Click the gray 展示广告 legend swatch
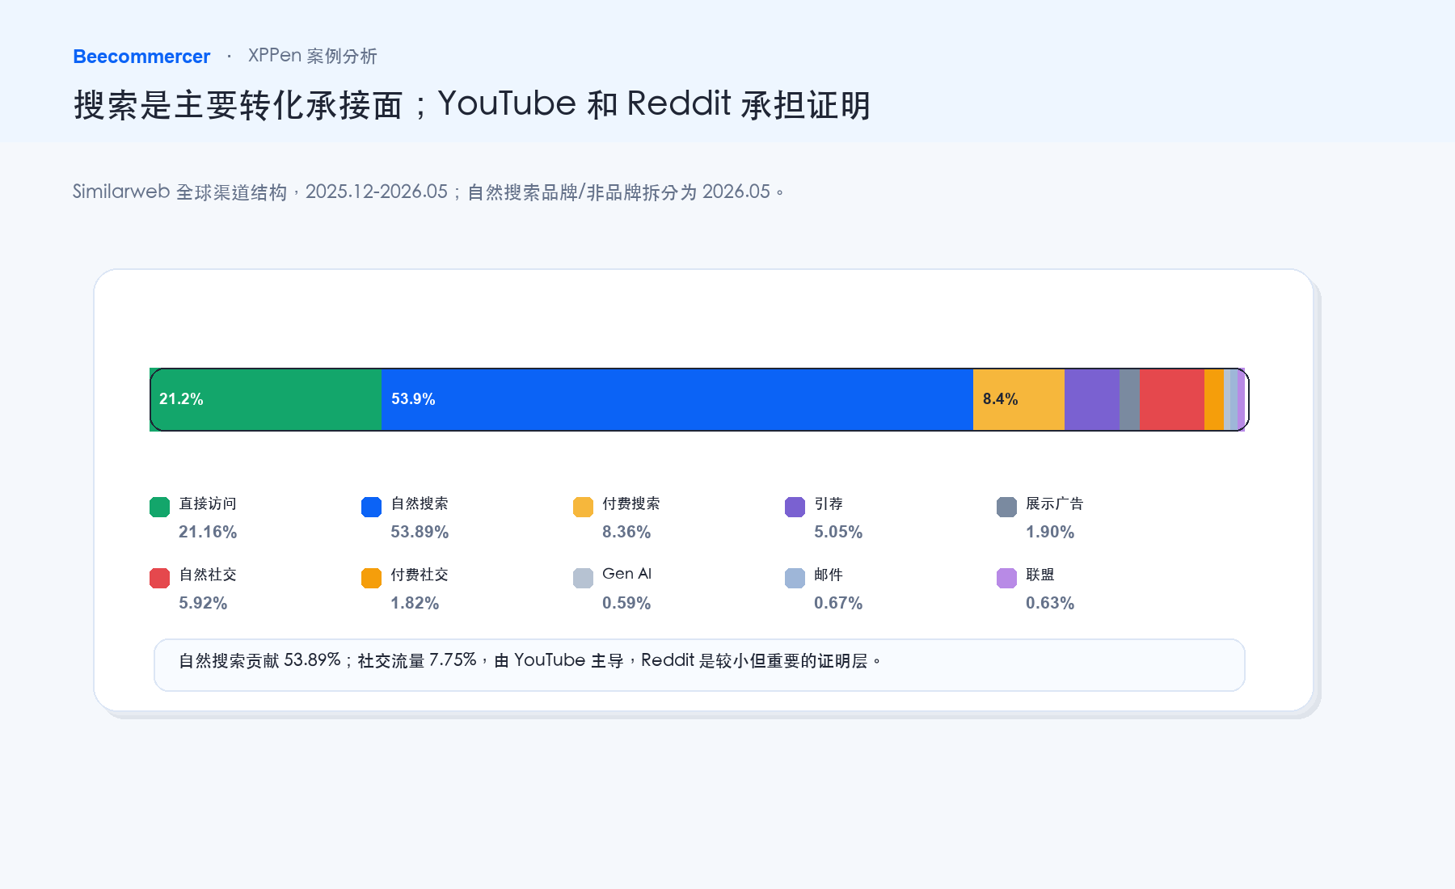This screenshot has height=889, width=1455. (1006, 507)
